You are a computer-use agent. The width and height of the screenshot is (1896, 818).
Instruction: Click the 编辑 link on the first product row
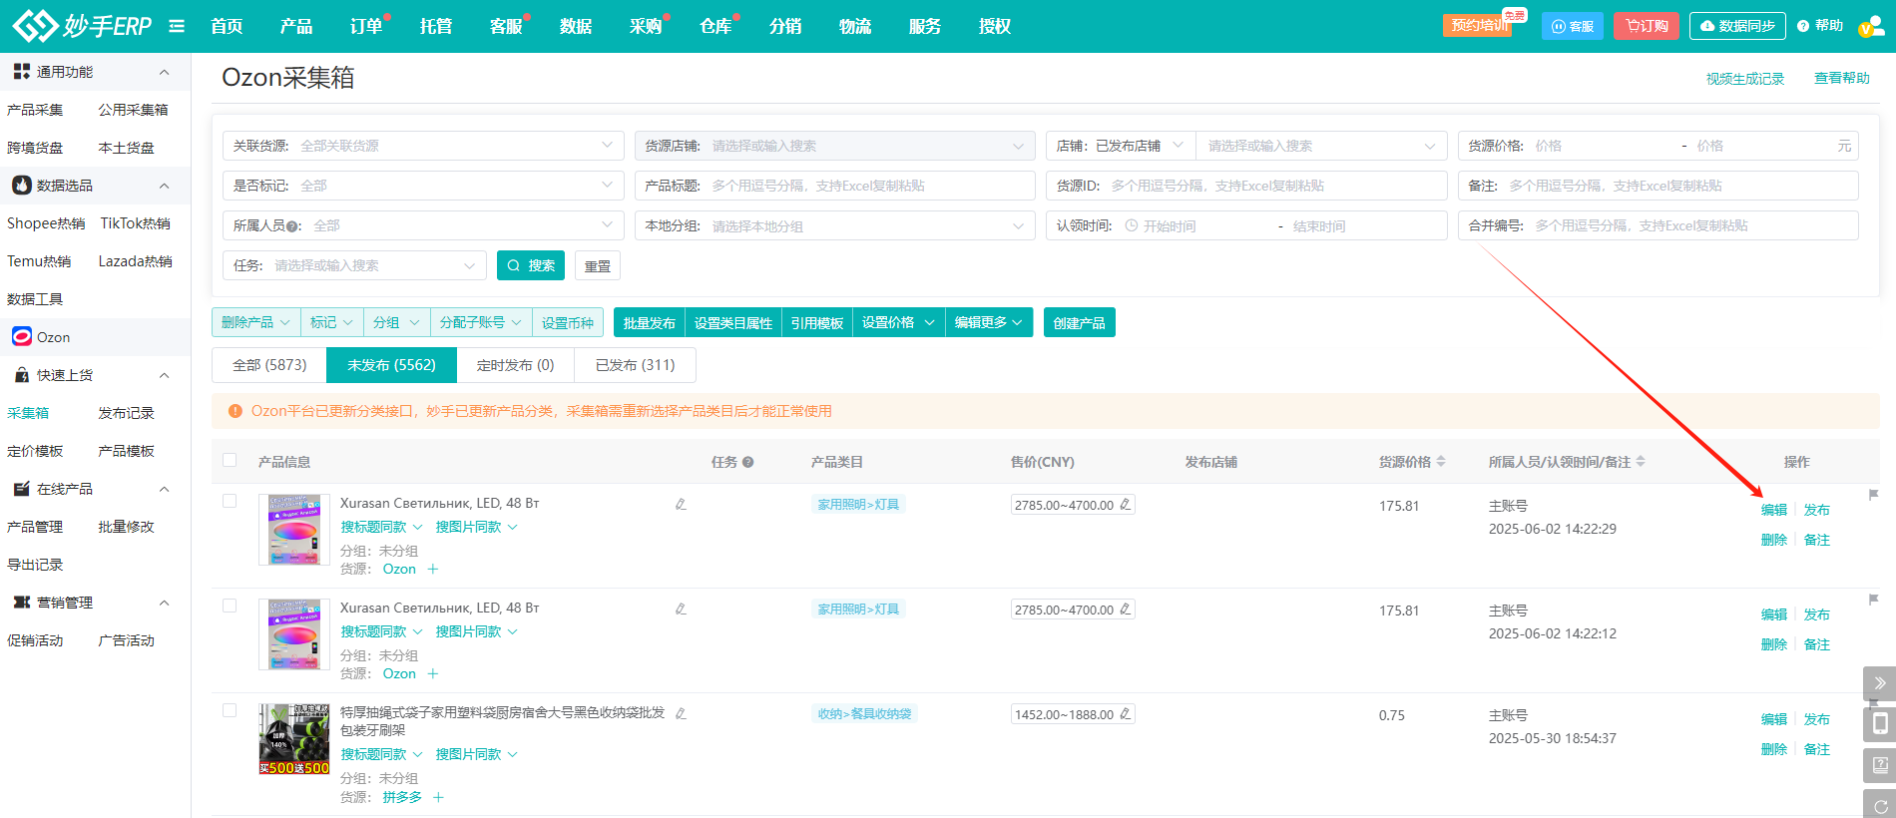point(1773,510)
